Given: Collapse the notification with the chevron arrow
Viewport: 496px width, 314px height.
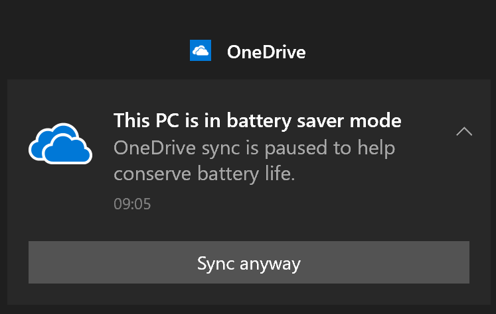Looking at the screenshot, I should [464, 131].
